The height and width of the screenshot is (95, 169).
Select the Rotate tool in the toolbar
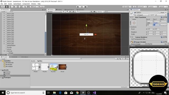[10, 7]
